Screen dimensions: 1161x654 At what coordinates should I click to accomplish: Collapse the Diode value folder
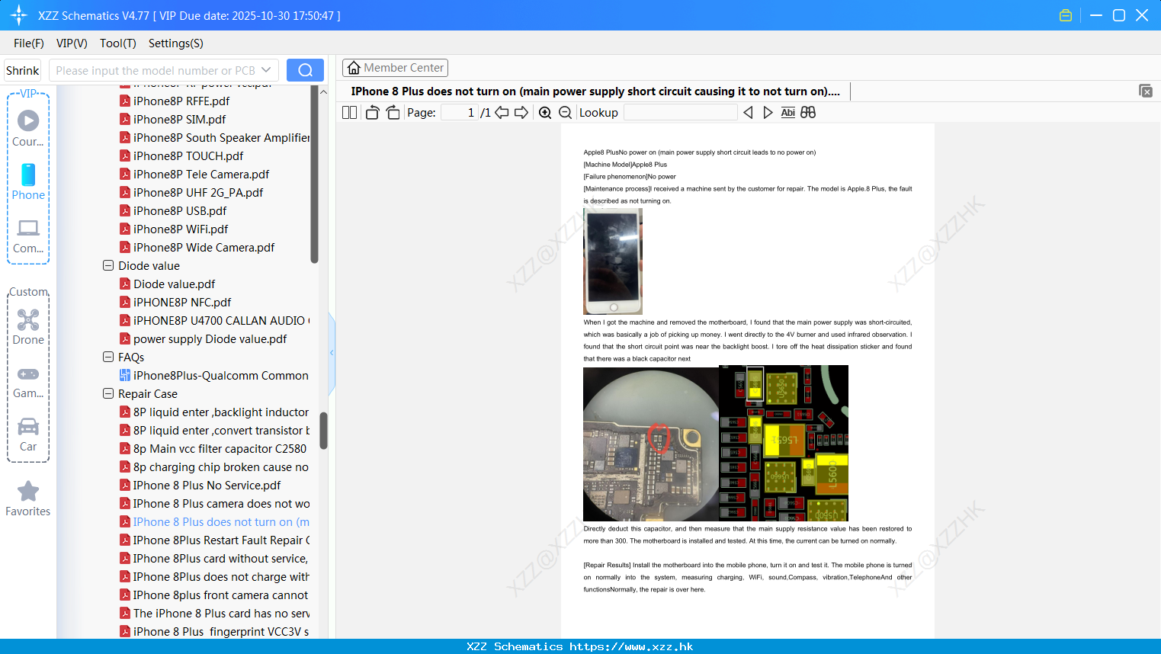click(108, 266)
